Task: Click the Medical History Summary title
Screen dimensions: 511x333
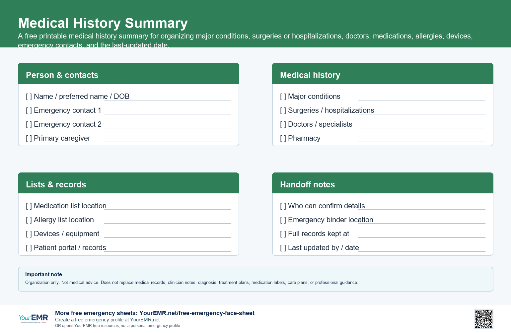Action: click(103, 23)
